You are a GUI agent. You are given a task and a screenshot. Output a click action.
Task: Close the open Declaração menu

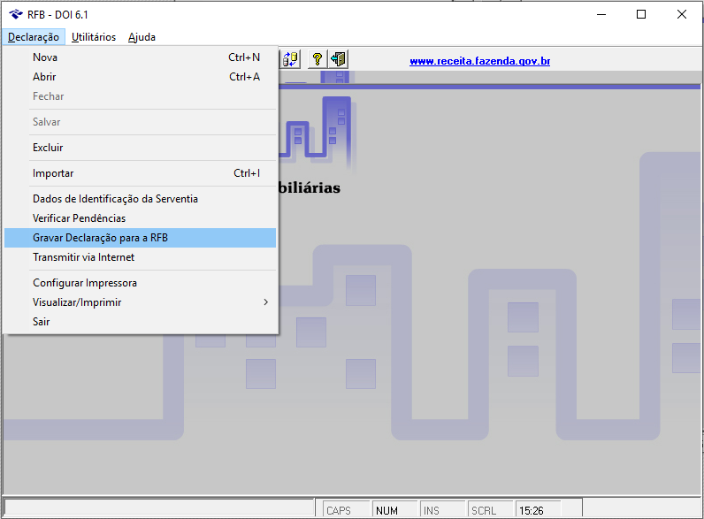click(x=34, y=37)
